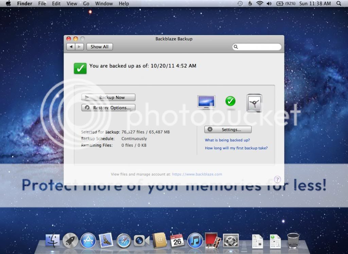Image resolution: width=348 pixels, height=254 pixels.
Task: Open the backblaze.com account link
Action: (x=197, y=174)
